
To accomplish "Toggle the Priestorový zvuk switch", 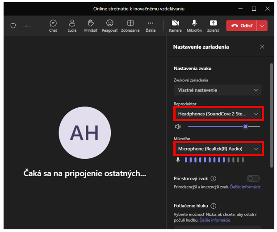I will (x=253, y=179).
